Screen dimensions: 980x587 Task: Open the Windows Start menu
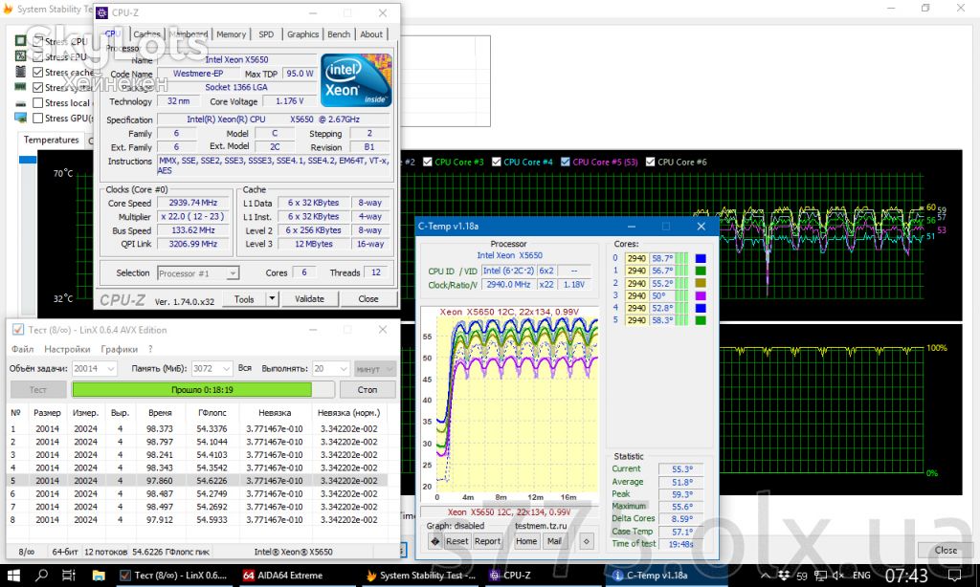[13, 576]
